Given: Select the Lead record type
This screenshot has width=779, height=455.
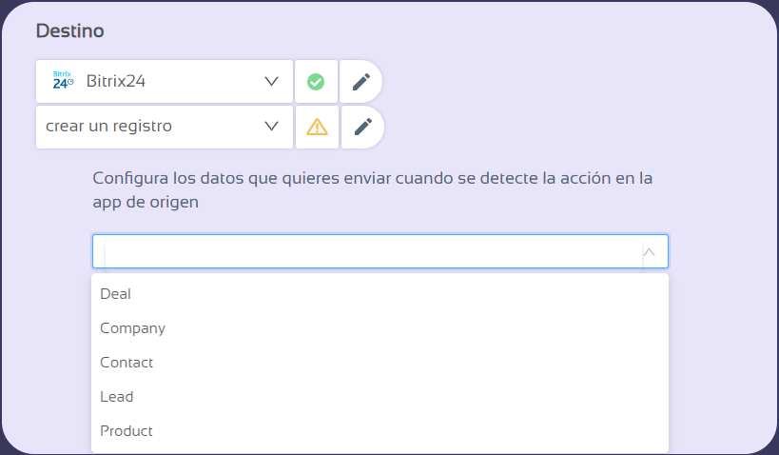Looking at the screenshot, I should pos(117,397).
